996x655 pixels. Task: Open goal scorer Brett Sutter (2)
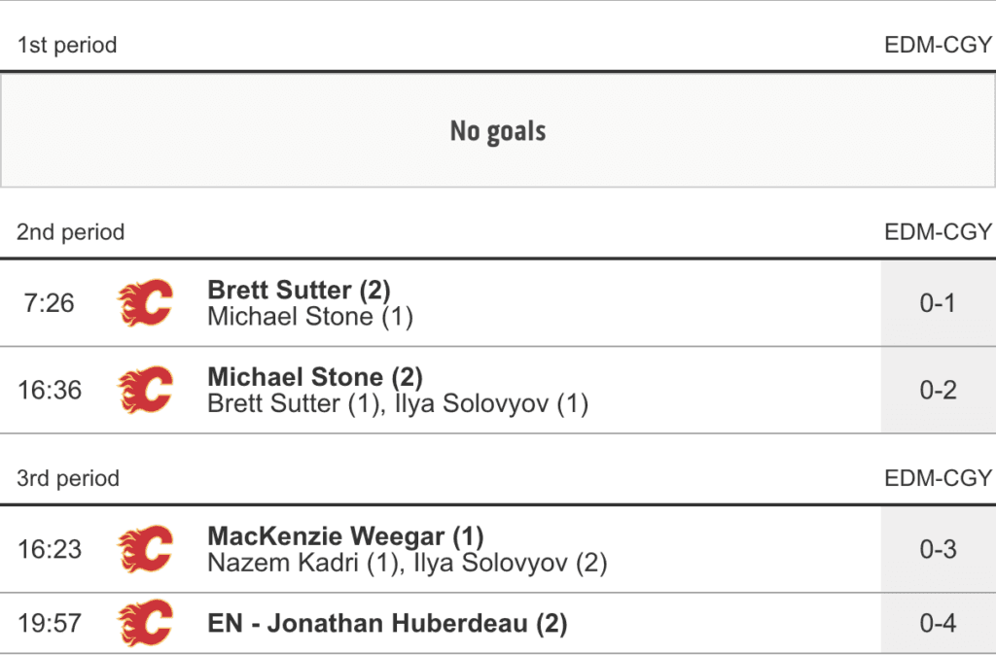(299, 290)
